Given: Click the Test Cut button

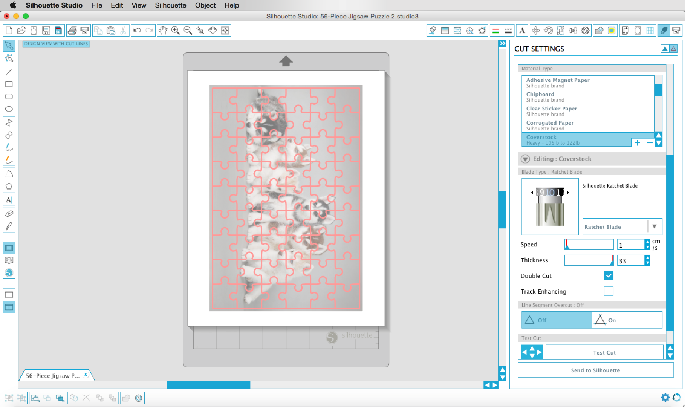Looking at the screenshot, I should pos(604,353).
